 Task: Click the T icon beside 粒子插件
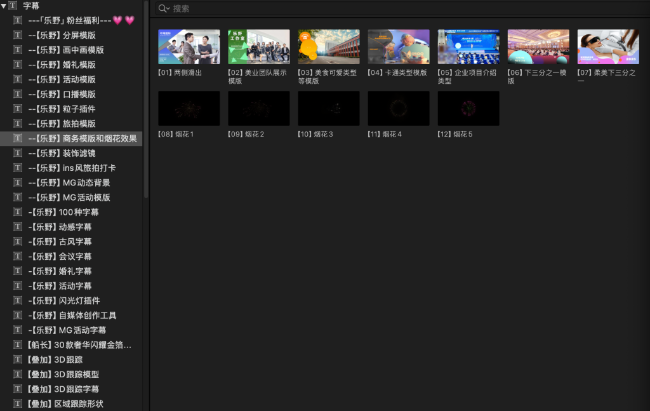tap(18, 109)
